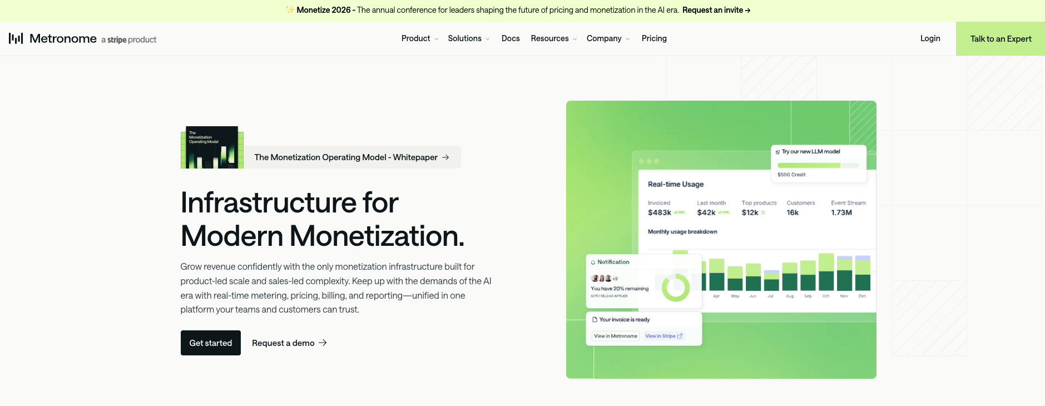Click the $500 Credit progress bar
Image resolution: width=1045 pixels, height=406 pixels.
[818, 165]
